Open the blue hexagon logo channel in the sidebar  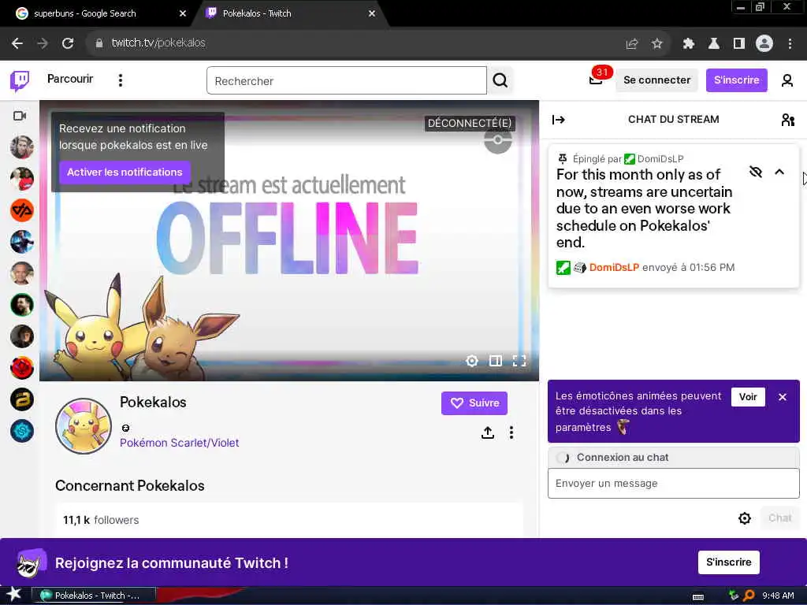click(x=22, y=431)
